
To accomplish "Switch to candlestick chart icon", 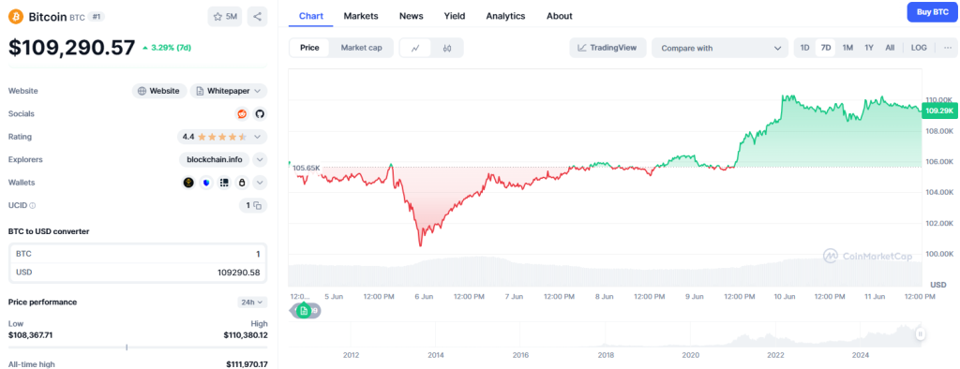I will click(x=447, y=48).
